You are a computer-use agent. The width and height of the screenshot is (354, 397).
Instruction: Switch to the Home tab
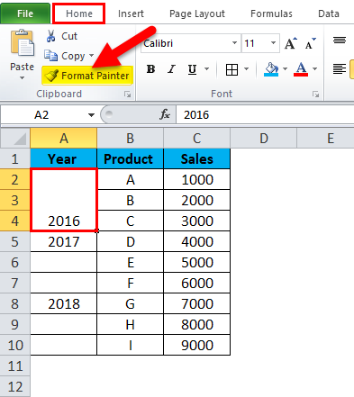tap(79, 14)
